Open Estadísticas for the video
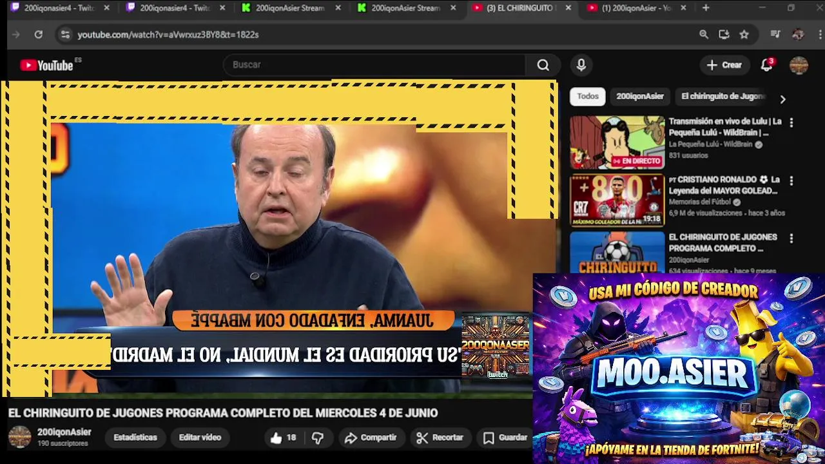 point(135,438)
